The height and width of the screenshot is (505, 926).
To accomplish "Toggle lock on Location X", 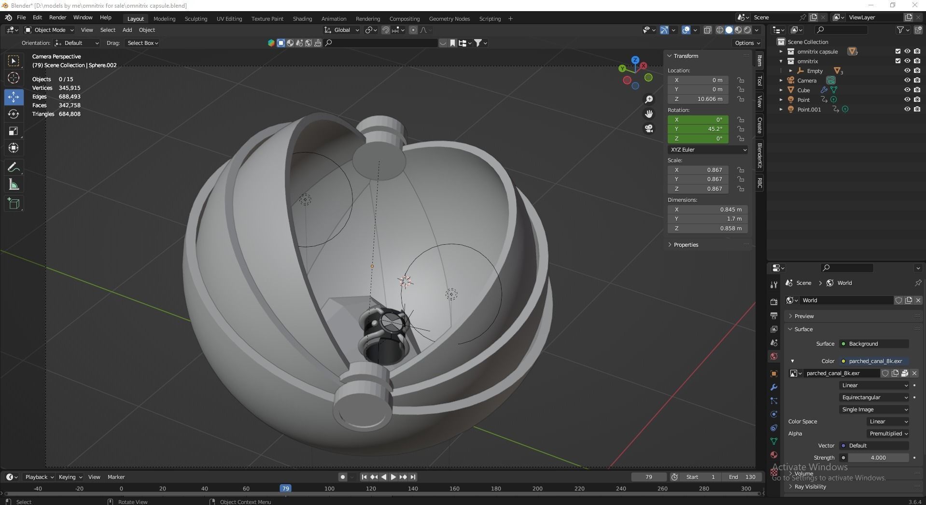I will (741, 80).
